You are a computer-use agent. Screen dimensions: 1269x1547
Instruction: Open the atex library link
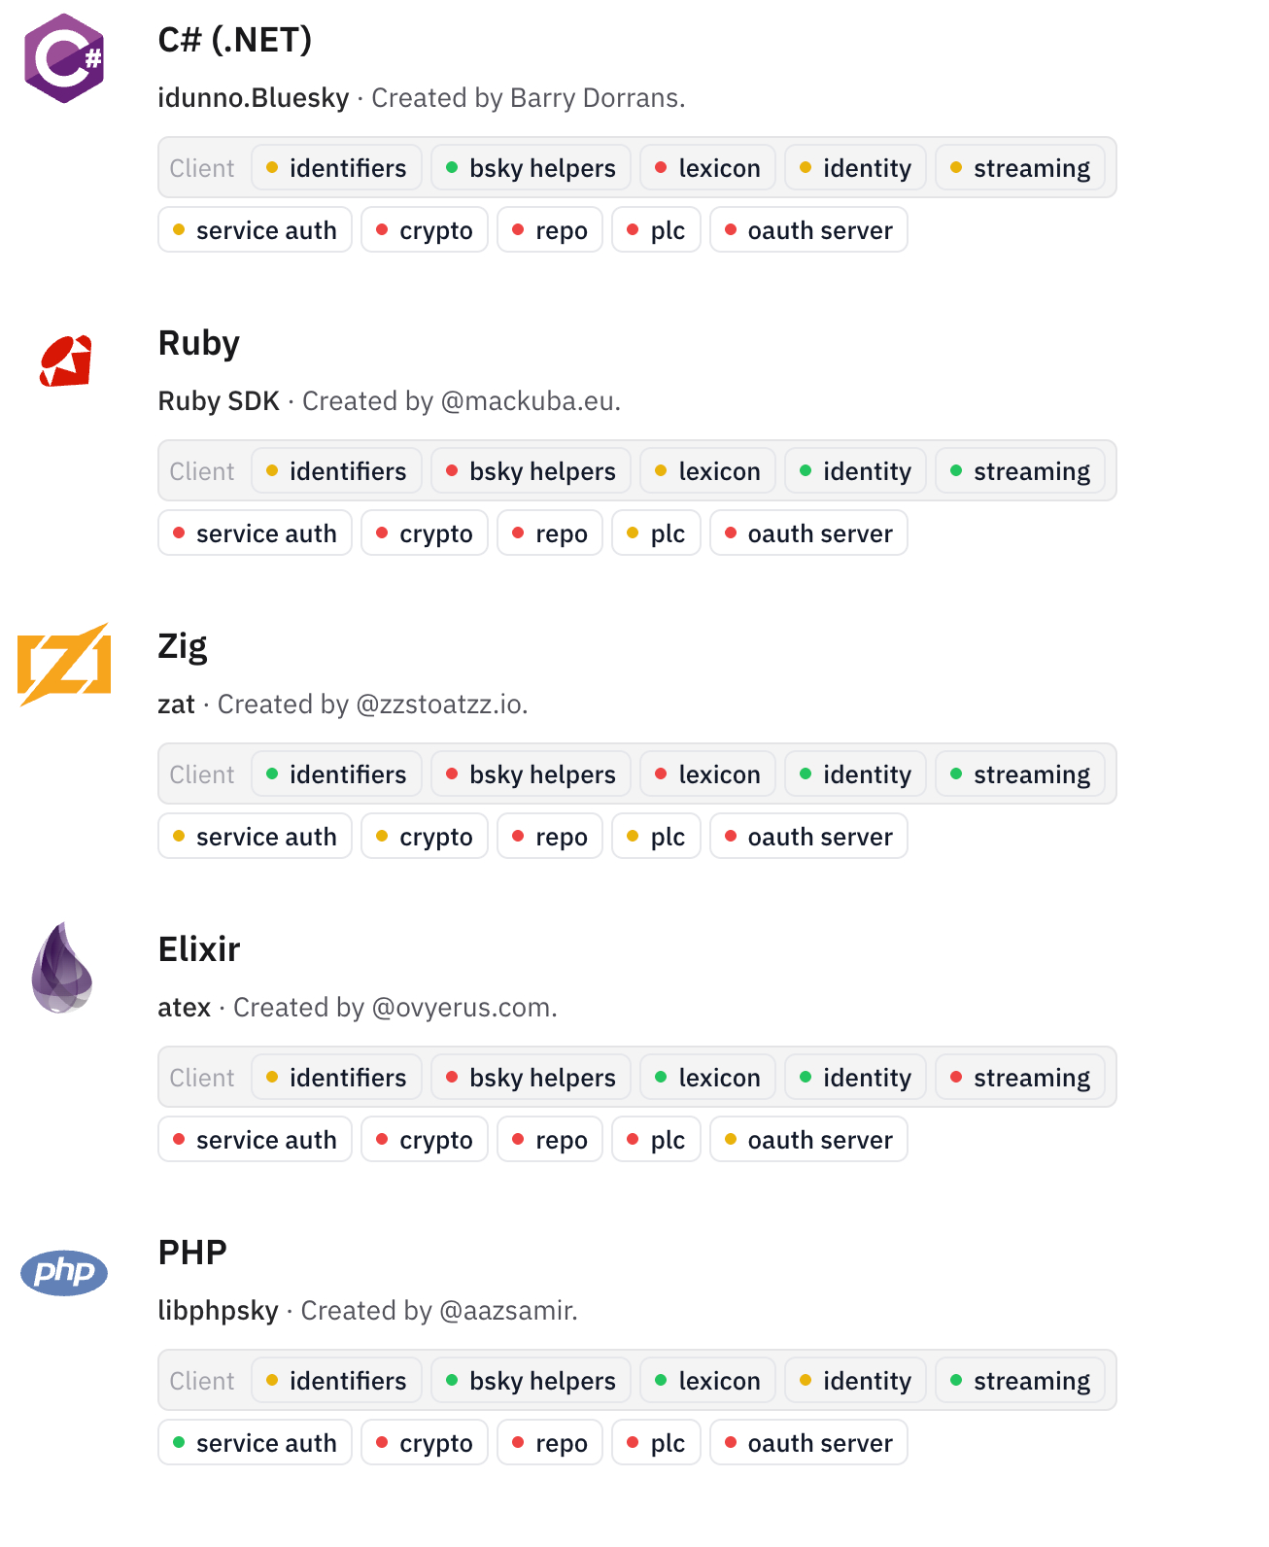coord(184,1008)
